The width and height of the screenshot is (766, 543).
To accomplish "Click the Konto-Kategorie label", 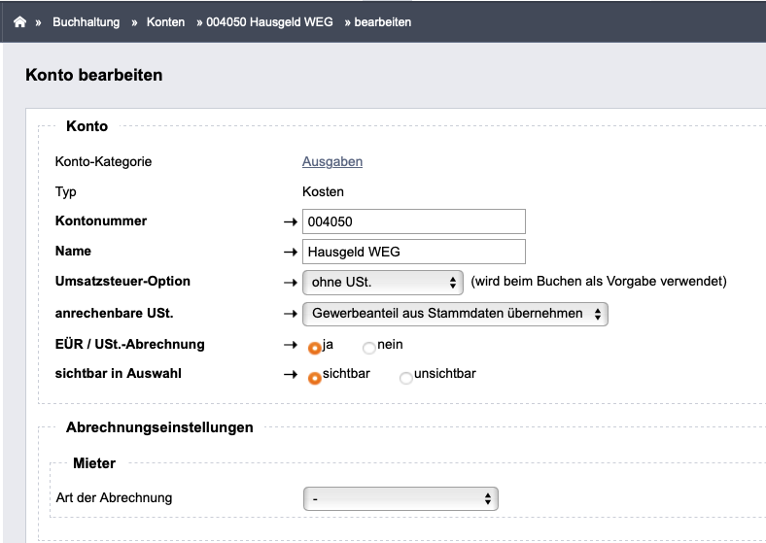I will 104,161.
